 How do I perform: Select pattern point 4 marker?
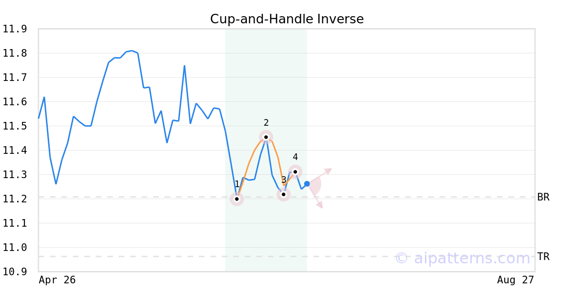[295, 172]
